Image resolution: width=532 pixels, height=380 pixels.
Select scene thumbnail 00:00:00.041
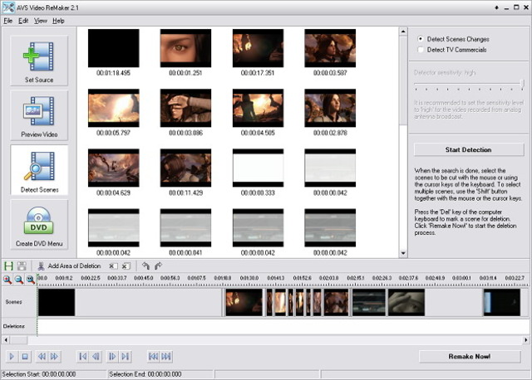pos(185,227)
